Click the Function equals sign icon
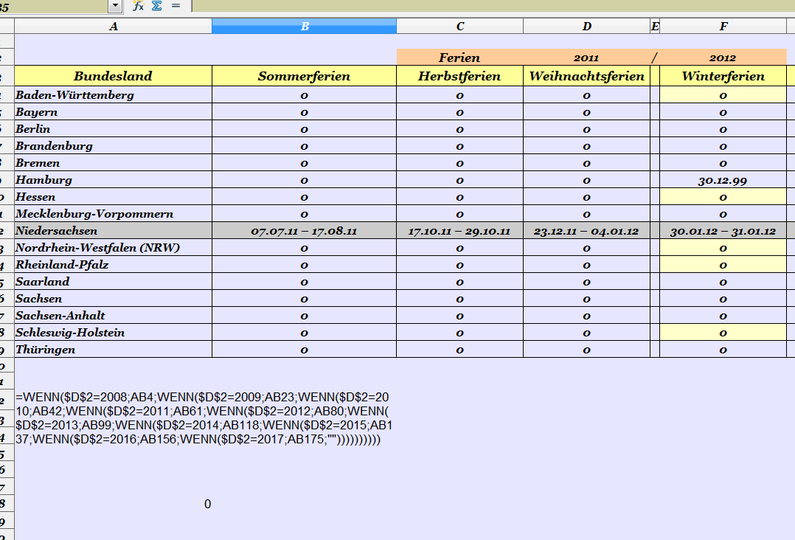This screenshot has width=795, height=540. point(176,6)
